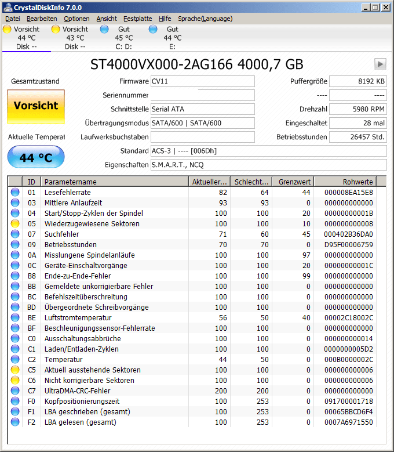Click the status orb for UltraDMA-CRC-Fehler row
This screenshot has width=394, height=452.
pyautogui.click(x=15, y=390)
